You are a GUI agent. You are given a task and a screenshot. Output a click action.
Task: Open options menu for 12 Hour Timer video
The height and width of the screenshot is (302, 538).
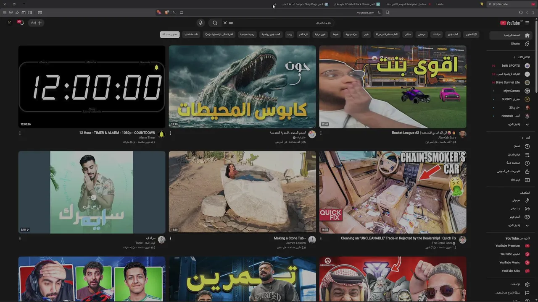(x=20, y=133)
